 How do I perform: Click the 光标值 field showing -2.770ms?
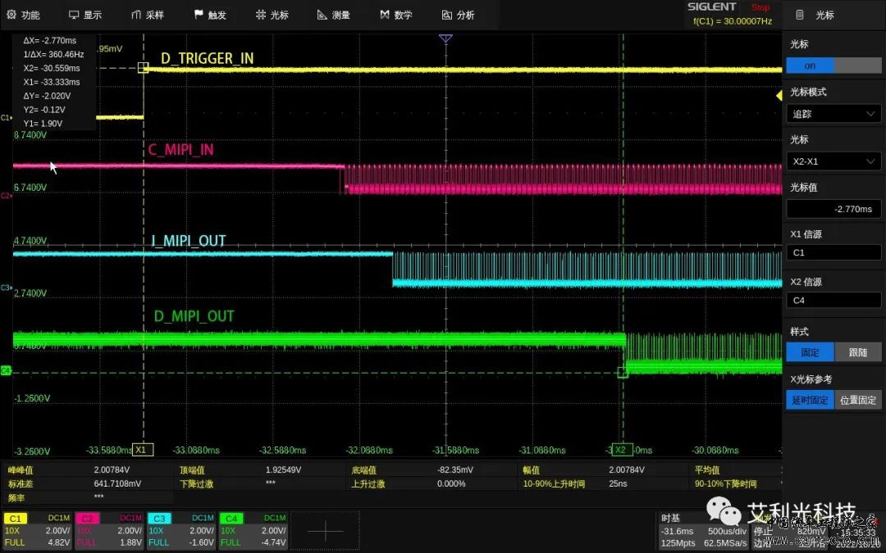[x=833, y=209]
